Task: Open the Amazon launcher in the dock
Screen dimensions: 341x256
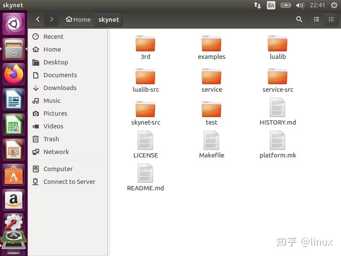Action: 13,200
